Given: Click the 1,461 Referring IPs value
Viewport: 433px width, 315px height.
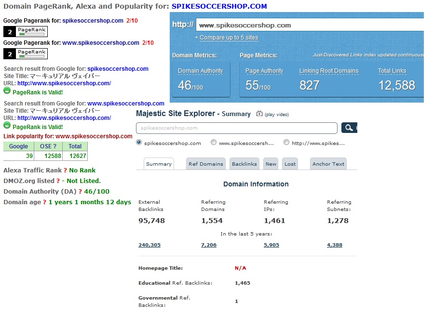Looking at the screenshot, I should point(274,221).
